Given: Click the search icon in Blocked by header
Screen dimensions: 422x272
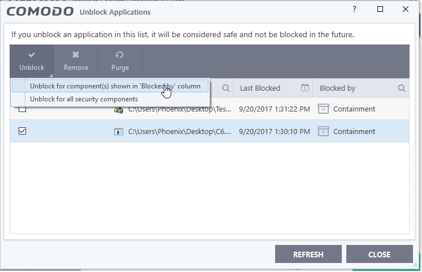Looking at the screenshot, I should (x=402, y=88).
